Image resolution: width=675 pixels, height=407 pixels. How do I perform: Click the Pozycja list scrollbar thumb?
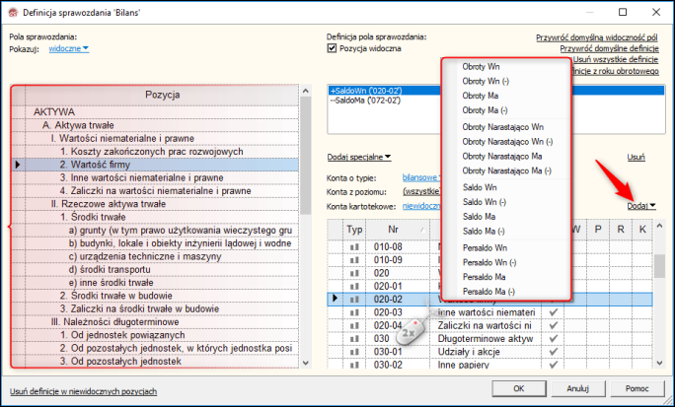pyautogui.click(x=305, y=156)
